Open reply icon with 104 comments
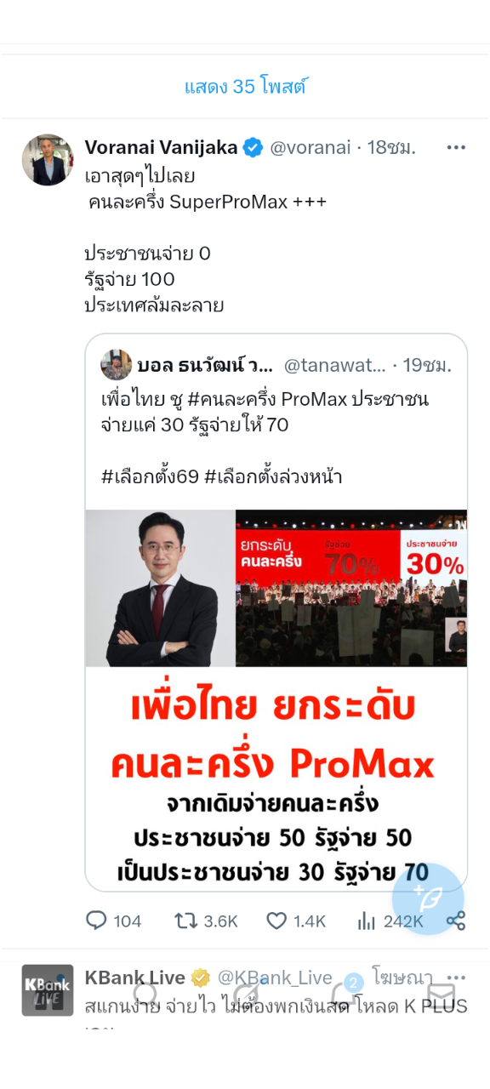Screen dimensions: 490x1089 [x=97, y=921]
